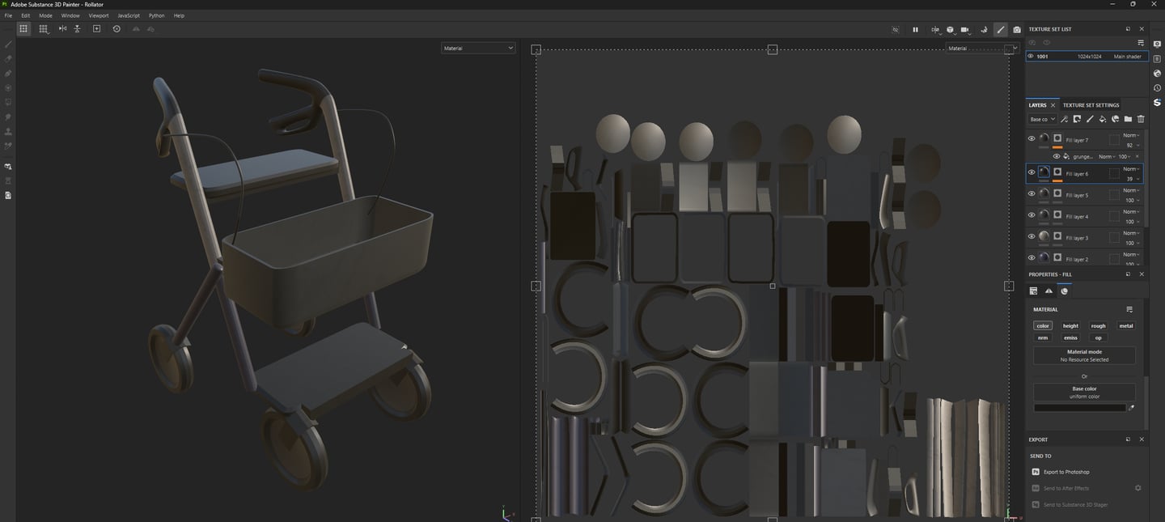Click the add fill layer bucket icon
Screen dimensions: 1165x522
click(x=1103, y=119)
